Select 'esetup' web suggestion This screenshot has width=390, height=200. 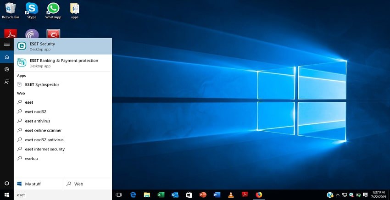[63, 158]
